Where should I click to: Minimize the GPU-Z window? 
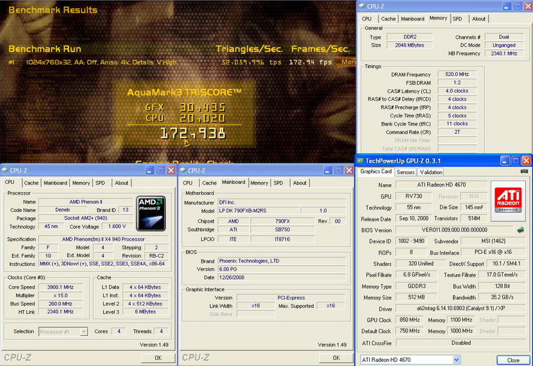click(x=505, y=161)
